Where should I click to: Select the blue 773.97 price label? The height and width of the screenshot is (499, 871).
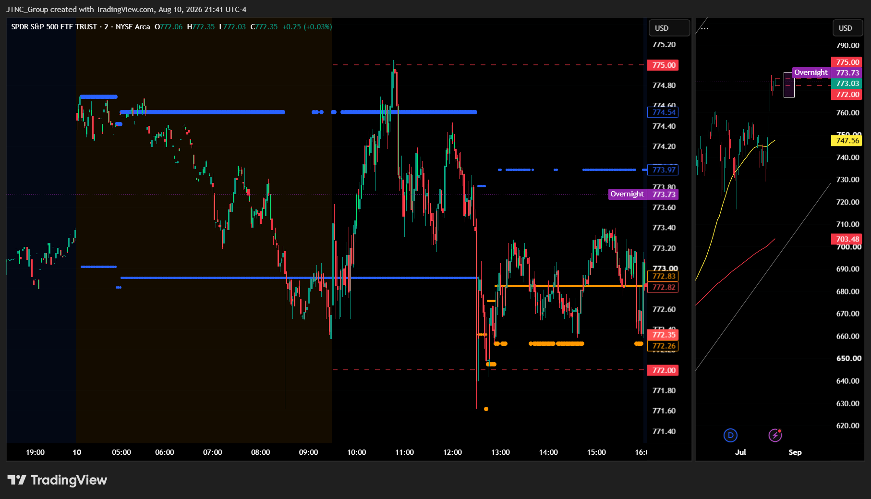click(x=663, y=170)
